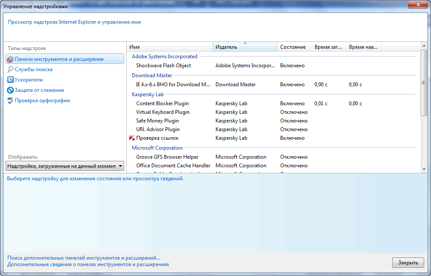Image resolution: width=431 pixels, height=276 pixels.
Task: Click the toolbars and extensions icon
Action: [10, 59]
